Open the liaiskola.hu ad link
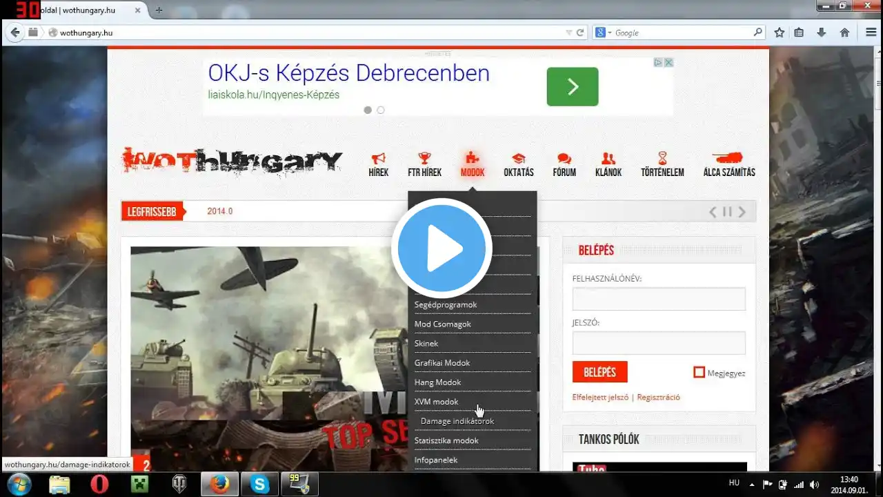 pos(274,95)
